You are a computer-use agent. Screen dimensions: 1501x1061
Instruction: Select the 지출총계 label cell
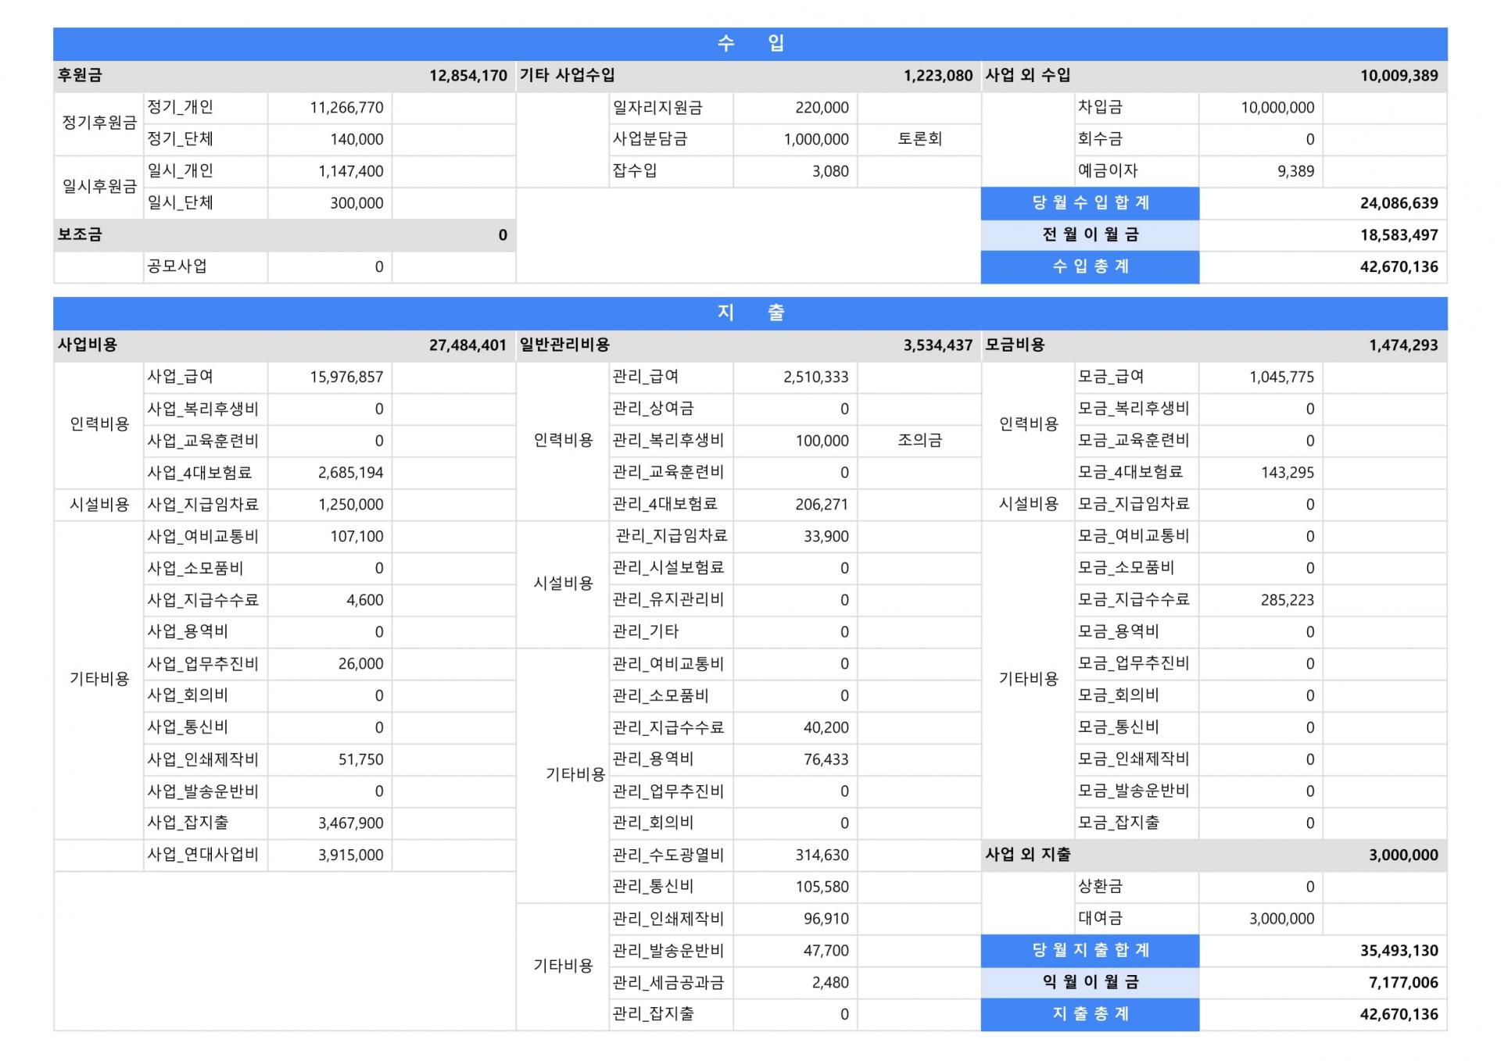click(1090, 1015)
